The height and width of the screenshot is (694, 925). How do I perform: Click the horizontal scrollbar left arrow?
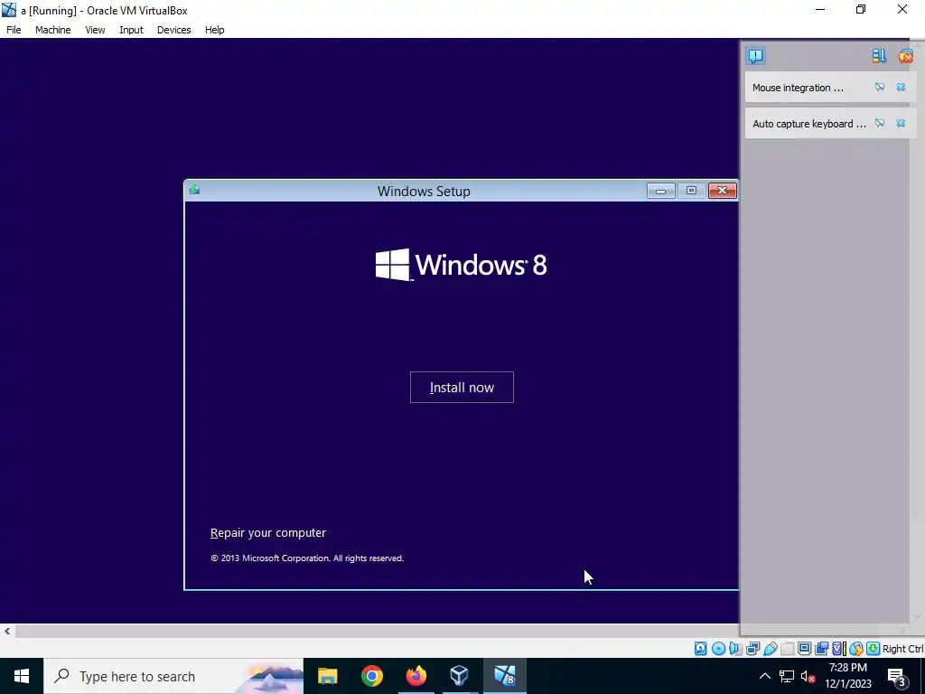click(x=7, y=632)
